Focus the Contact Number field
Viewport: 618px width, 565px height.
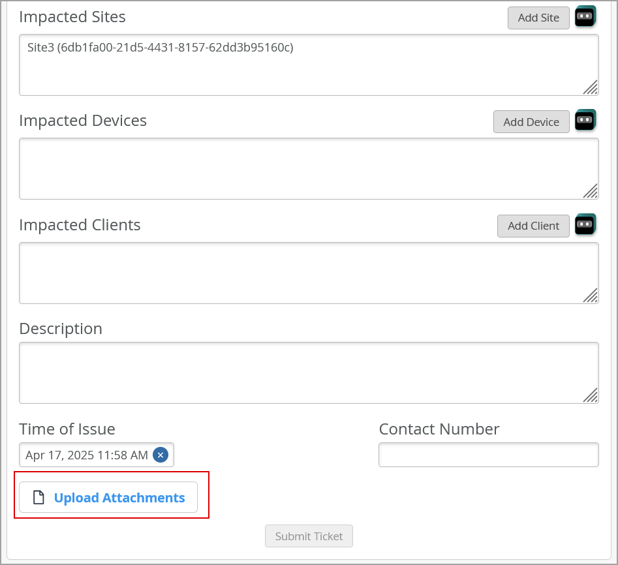(x=488, y=455)
